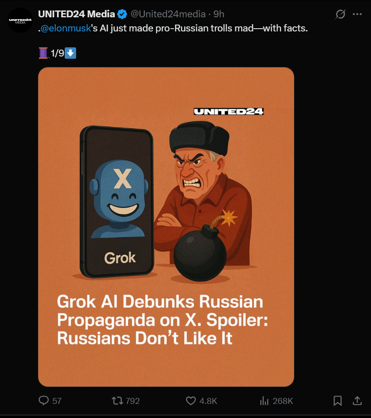Image resolution: width=371 pixels, height=418 pixels.
Task: Click the 4.8K likes count
Action: [208, 401]
